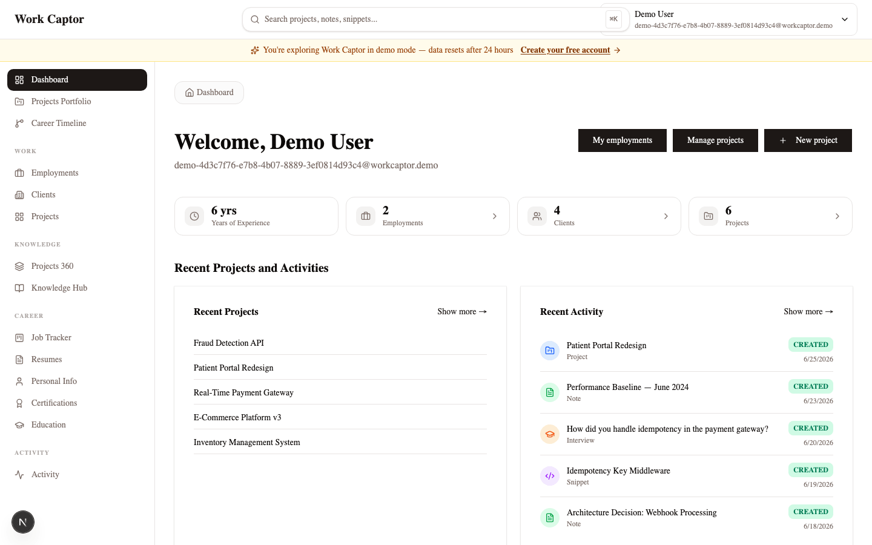Click the ⌘K shortcut badge in search
Viewport: 872px width, 545px height.
point(613,19)
